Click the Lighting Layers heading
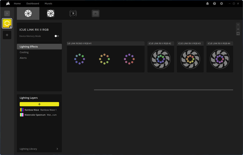Screen dimensions: 243x155 click(29, 98)
